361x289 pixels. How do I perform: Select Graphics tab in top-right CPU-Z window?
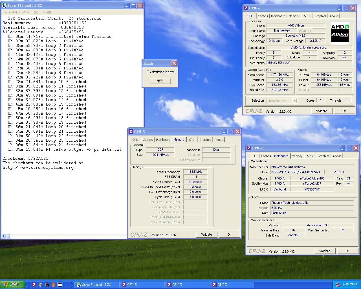tap(320, 16)
